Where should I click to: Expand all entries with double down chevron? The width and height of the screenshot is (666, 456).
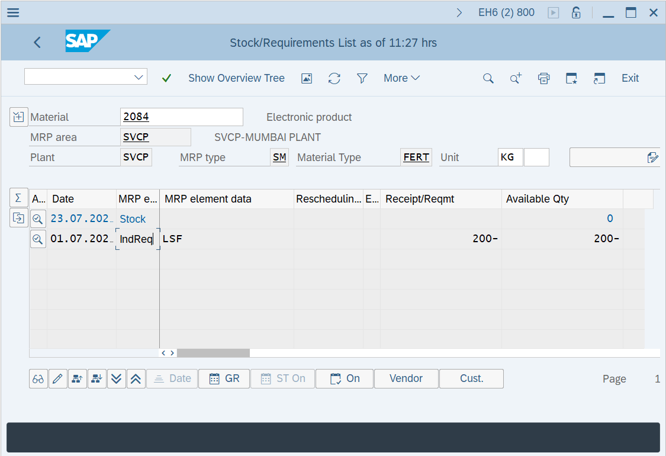point(116,378)
